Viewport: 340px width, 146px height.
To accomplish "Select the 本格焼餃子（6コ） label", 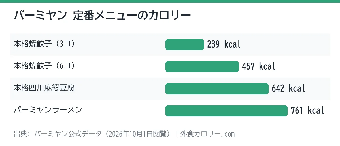I will click(44, 66).
